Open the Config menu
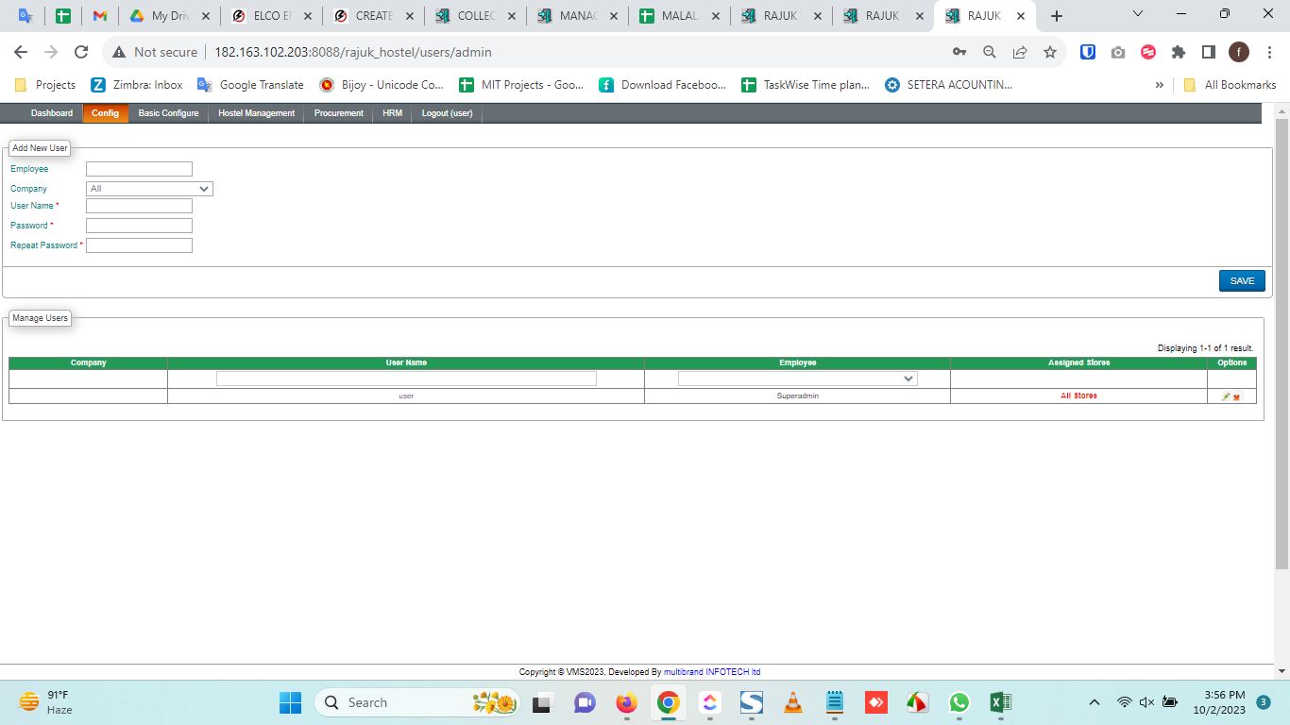The width and height of the screenshot is (1290, 725). tap(106, 113)
